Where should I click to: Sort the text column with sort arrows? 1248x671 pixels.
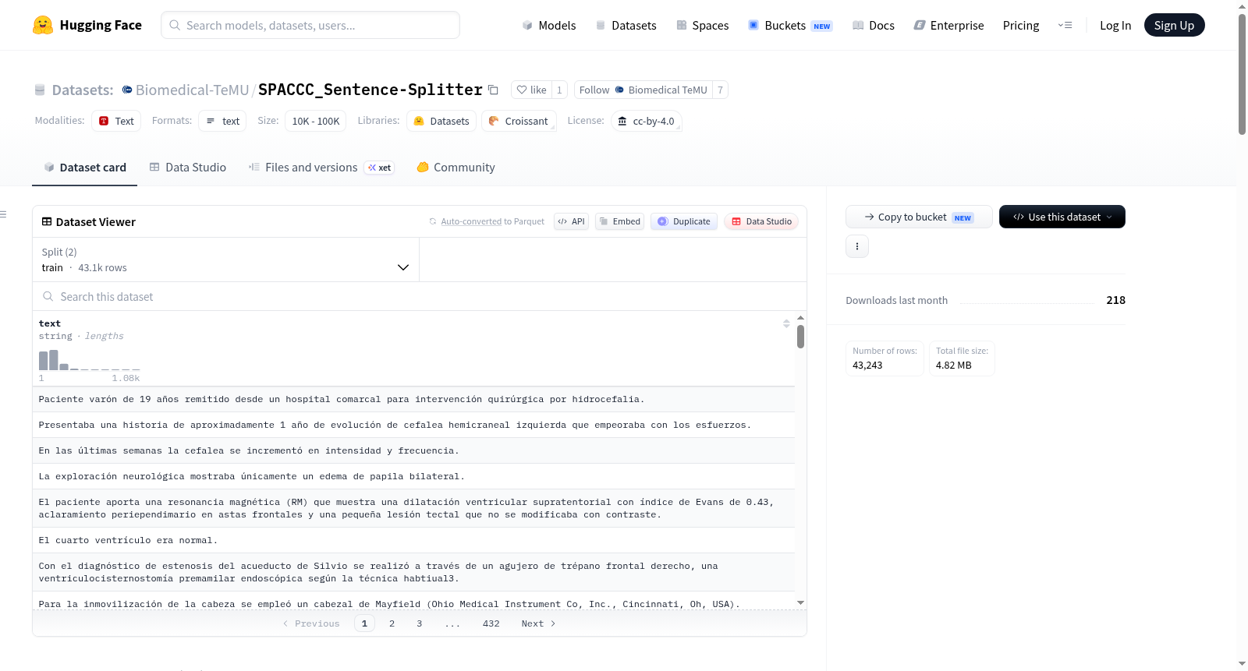pyautogui.click(x=786, y=323)
